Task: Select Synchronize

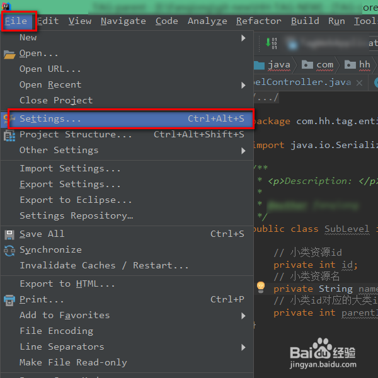Action: click(127, 249)
